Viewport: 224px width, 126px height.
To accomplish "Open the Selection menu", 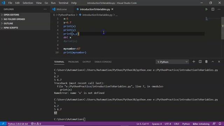I will pos(28,3).
